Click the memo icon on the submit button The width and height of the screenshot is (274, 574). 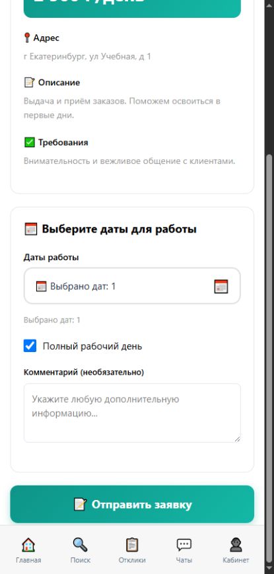click(x=80, y=505)
